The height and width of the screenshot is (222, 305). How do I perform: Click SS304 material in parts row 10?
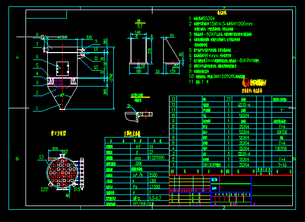(x=244, y=116)
